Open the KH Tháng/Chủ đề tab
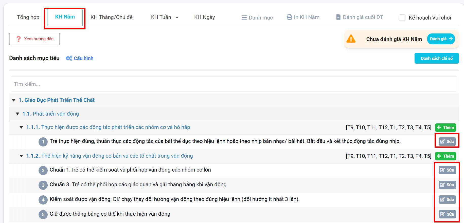 pyautogui.click(x=112, y=17)
